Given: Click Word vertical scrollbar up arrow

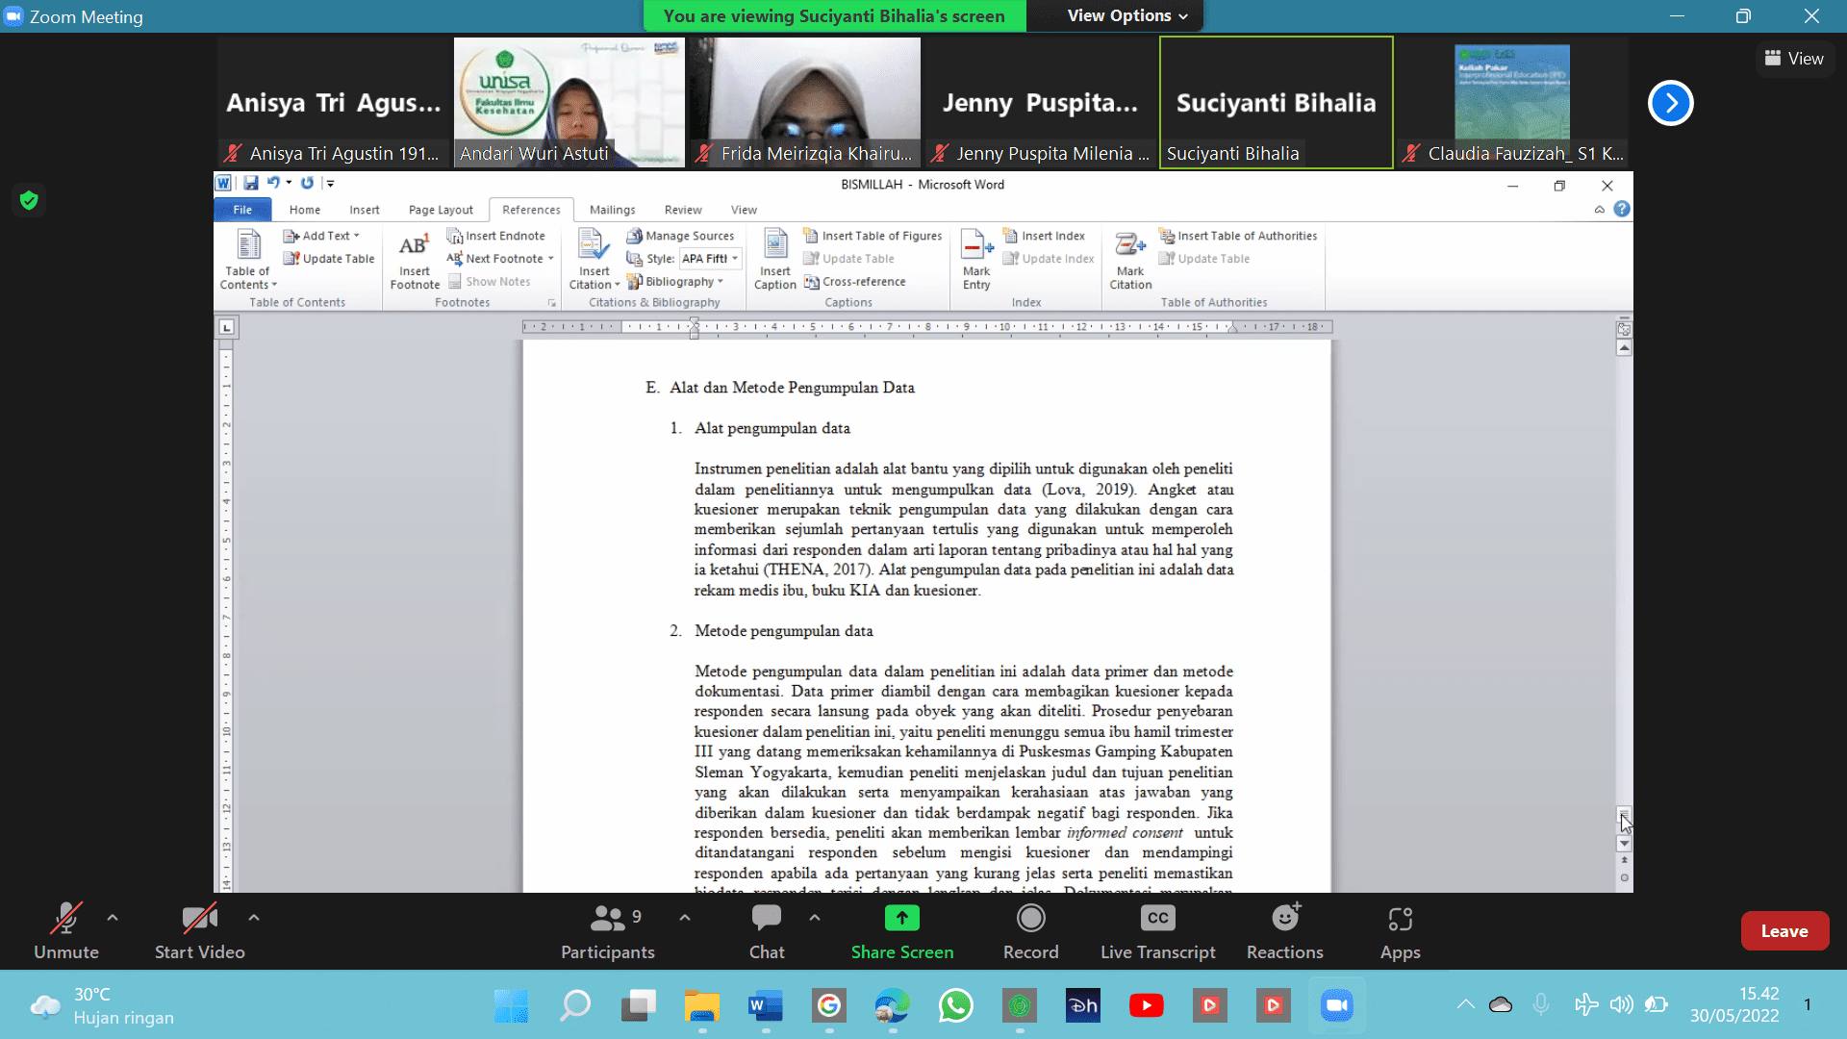Looking at the screenshot, I should (x=1625, y=348).
